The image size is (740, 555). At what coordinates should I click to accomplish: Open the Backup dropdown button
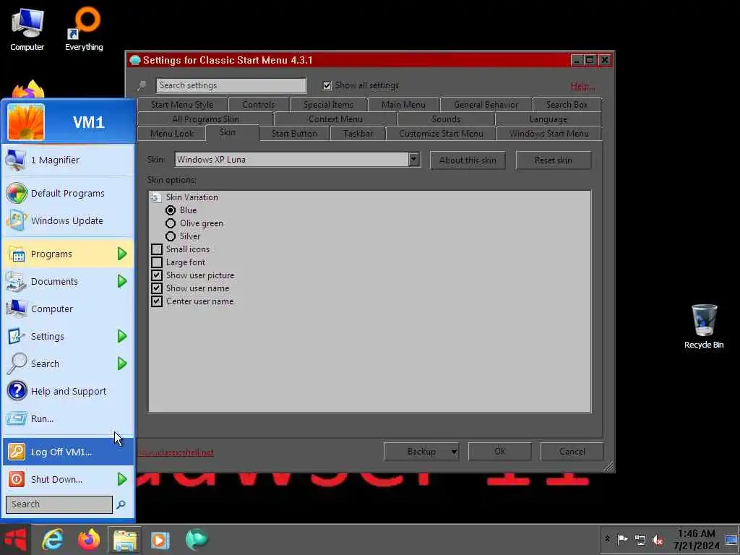pos(421,452)
